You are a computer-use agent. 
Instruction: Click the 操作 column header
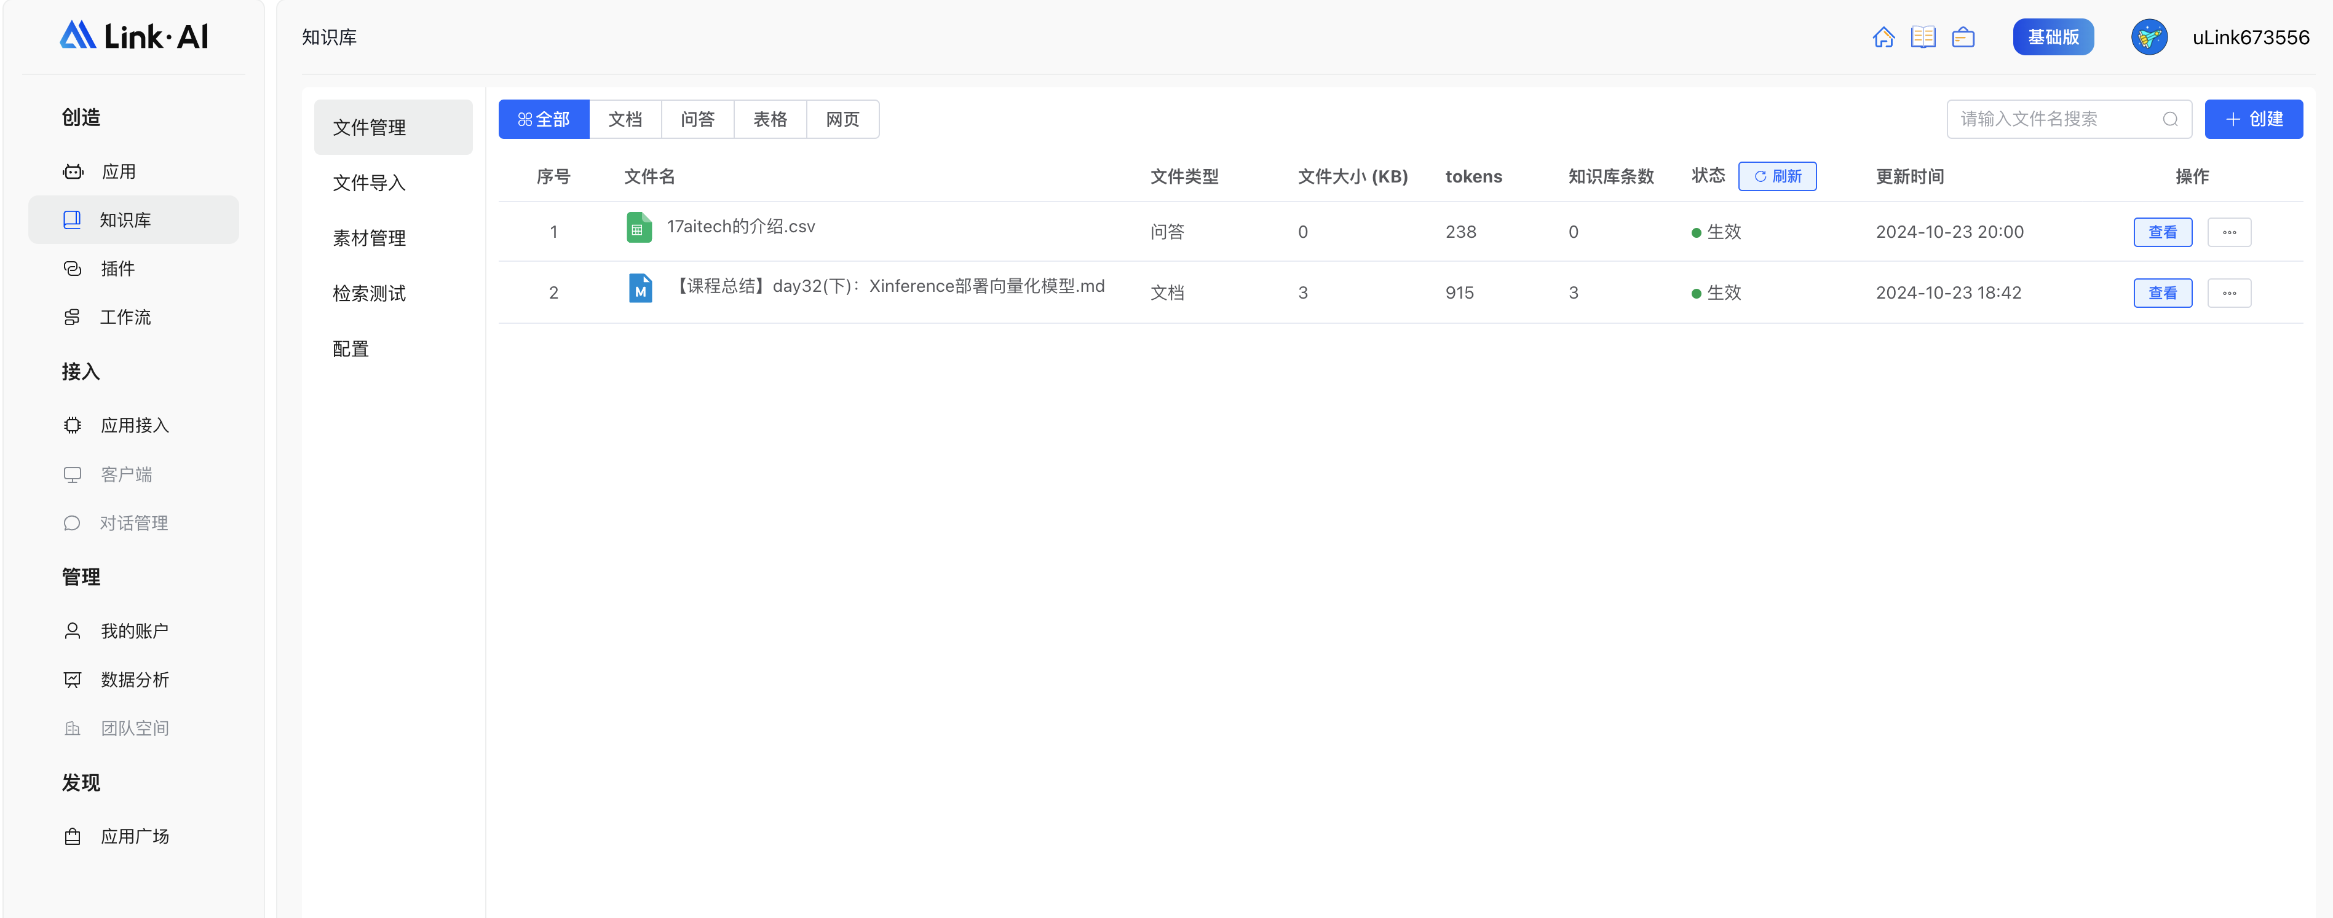pyautogui.click(x=2192, y=176)
